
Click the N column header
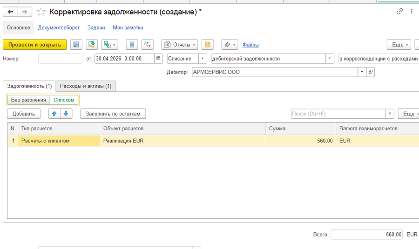pos(13,128)
